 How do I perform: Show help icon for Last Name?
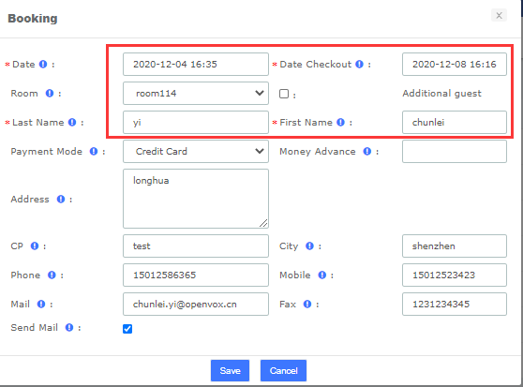[x=72, y=123]
